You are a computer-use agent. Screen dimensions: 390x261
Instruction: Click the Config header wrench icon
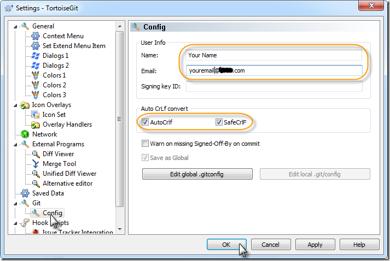point(136,27)
